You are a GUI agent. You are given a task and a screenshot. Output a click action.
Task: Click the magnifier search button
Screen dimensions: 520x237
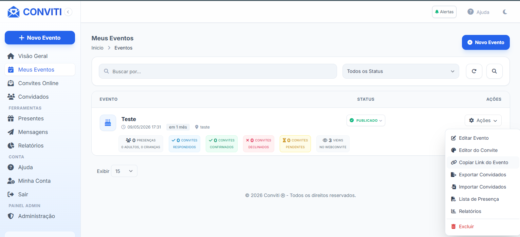494,71
